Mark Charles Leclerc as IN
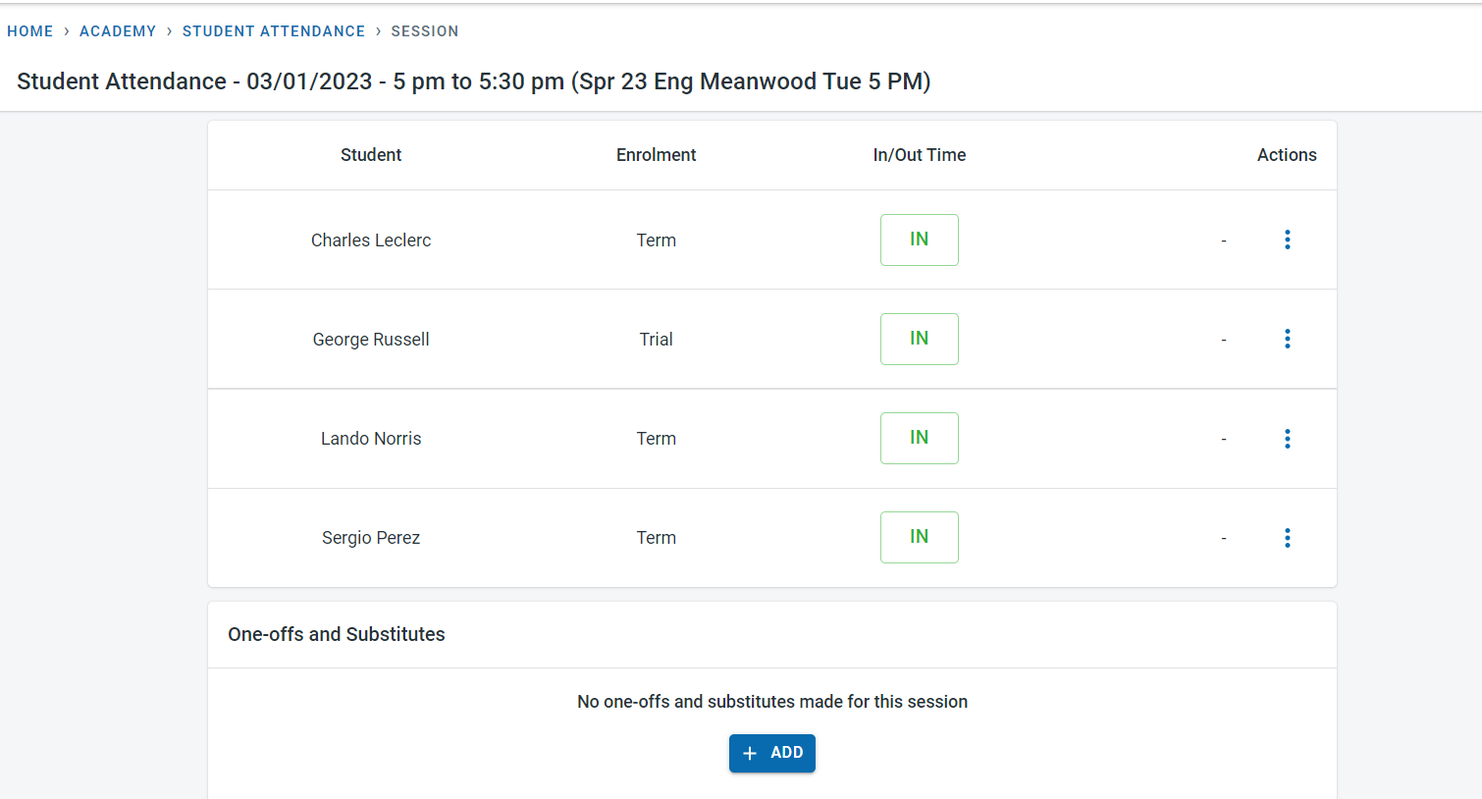This screenshot has height=799, width=1482. point(919,240)
